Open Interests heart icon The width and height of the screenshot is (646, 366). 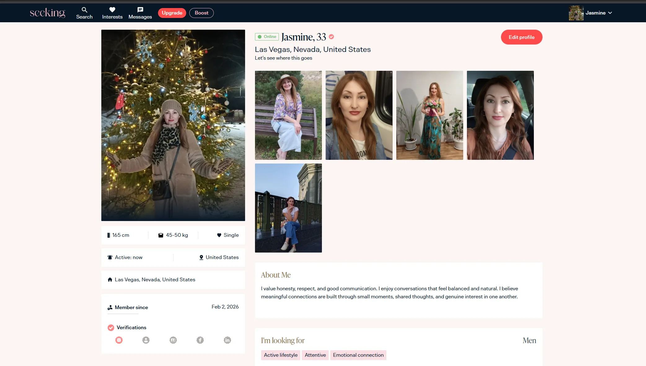click(x=112, y=10)
